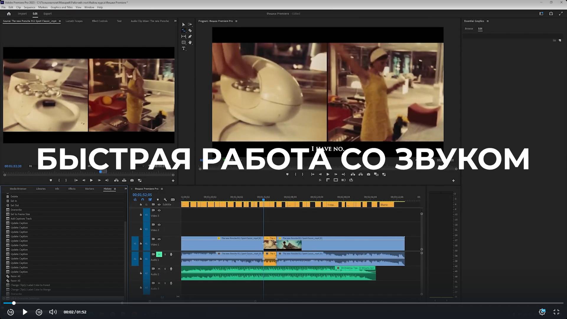Toggle snap in timeline magnet icon
The height and width of the screenshot is (319, 567).
pos(143,200)
